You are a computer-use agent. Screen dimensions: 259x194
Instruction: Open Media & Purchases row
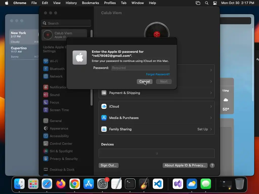pyautogui.click(x=157, y=118)
